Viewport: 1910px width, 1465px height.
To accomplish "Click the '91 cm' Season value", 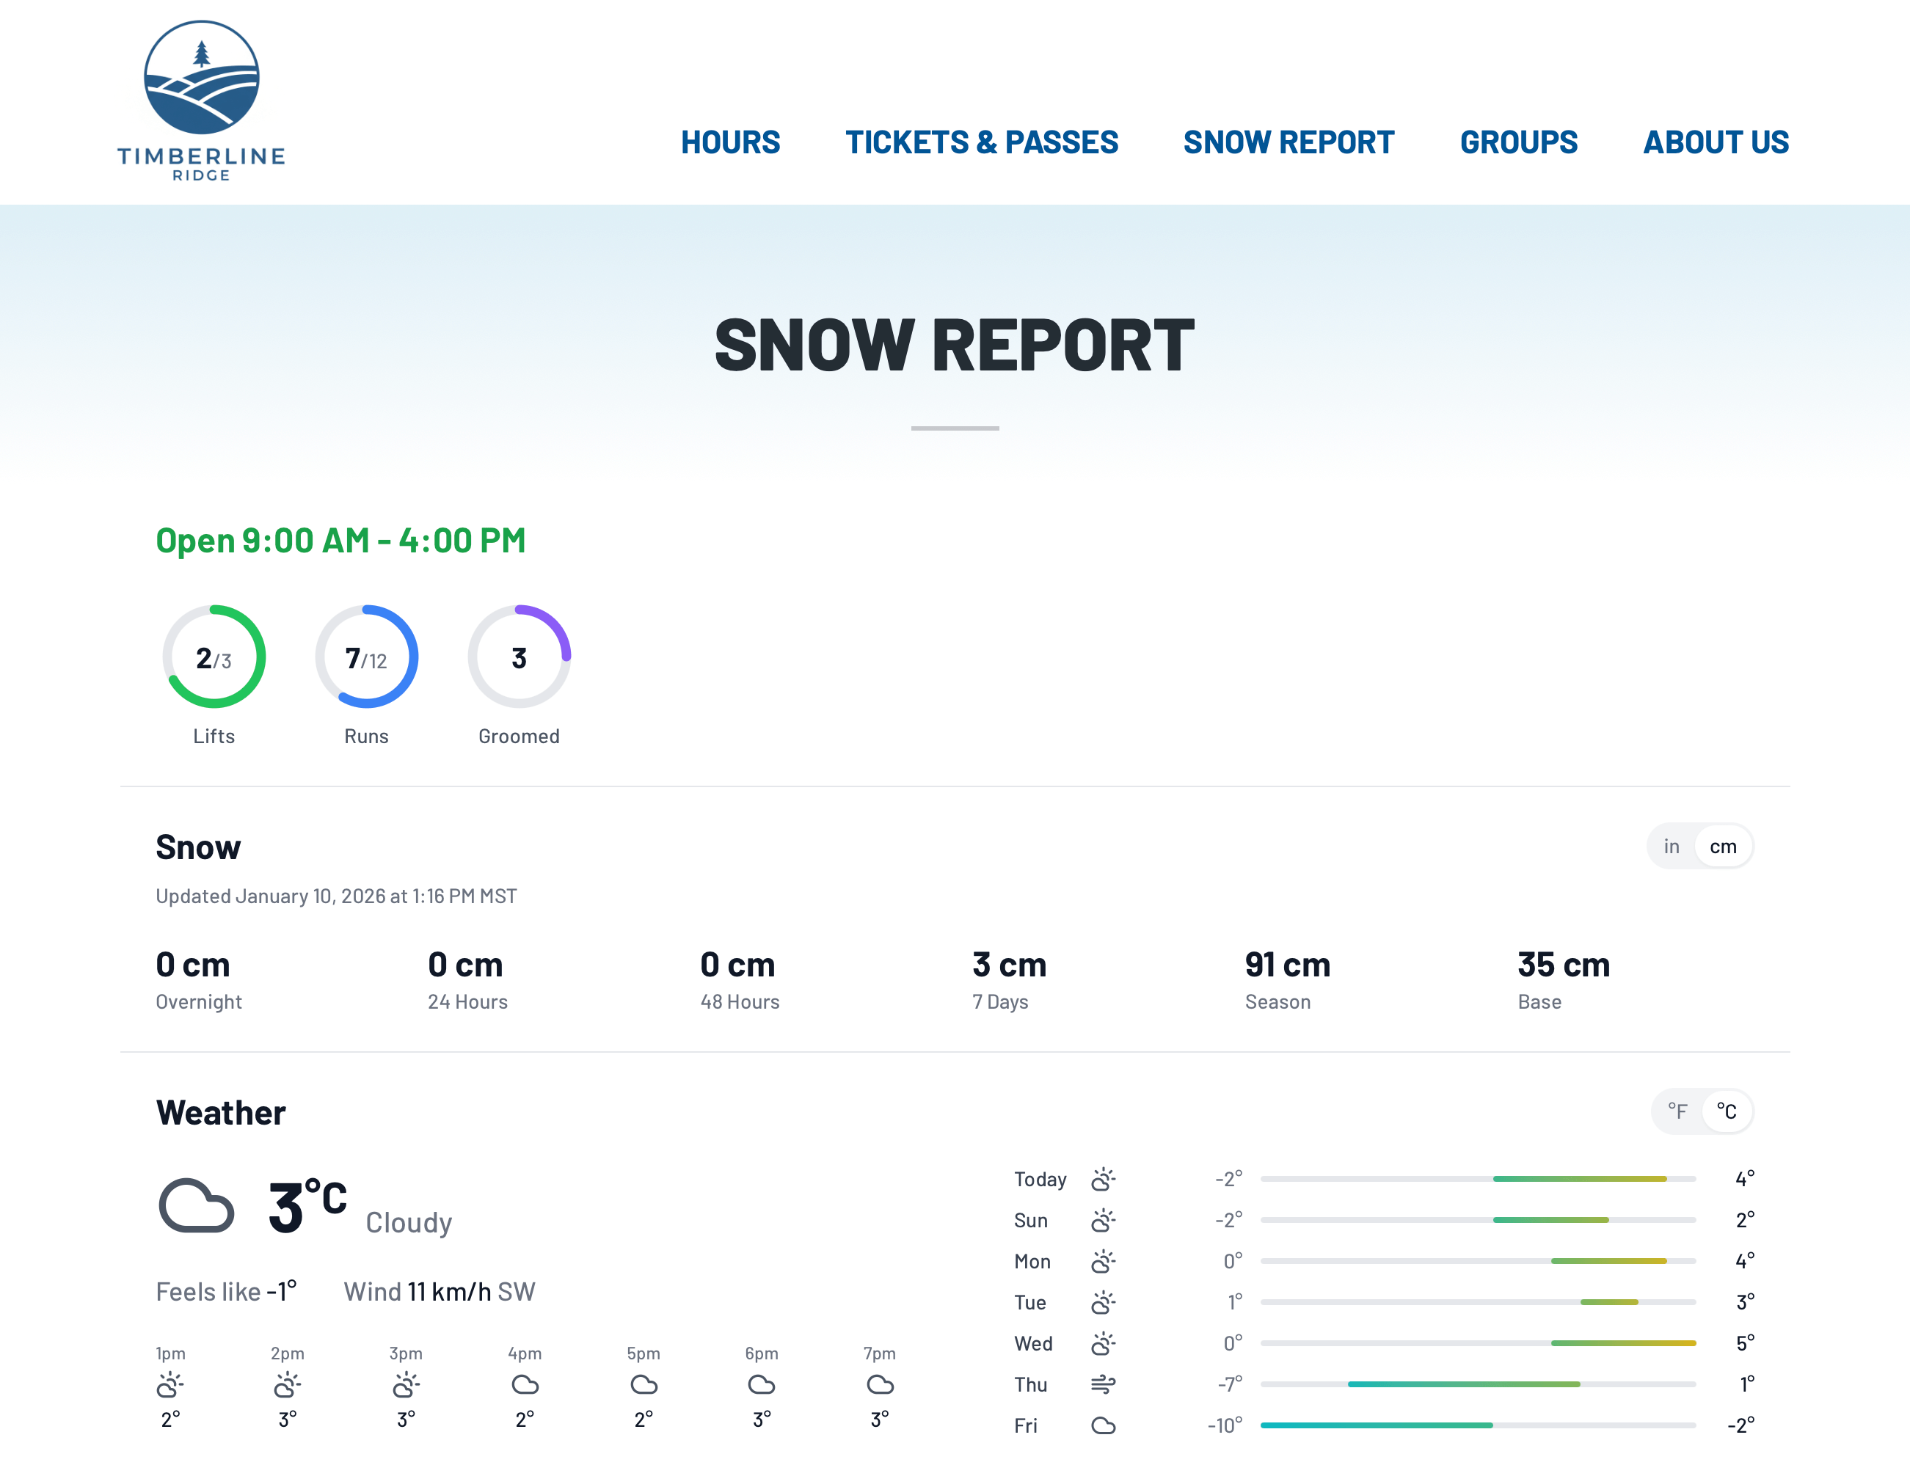I will (x=1287, y=965).
